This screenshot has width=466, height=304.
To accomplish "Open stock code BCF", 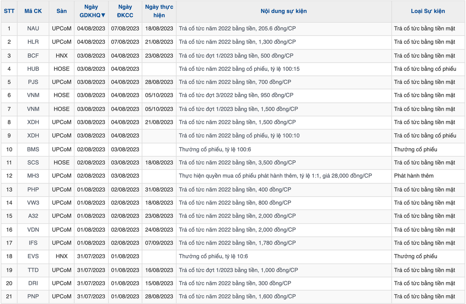I will (33, 56).
